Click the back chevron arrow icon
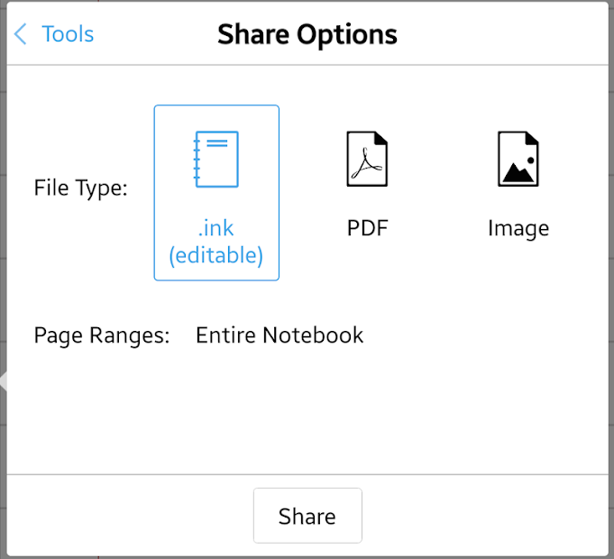This screenshot has width=614, height=559. tap(21, 34)
